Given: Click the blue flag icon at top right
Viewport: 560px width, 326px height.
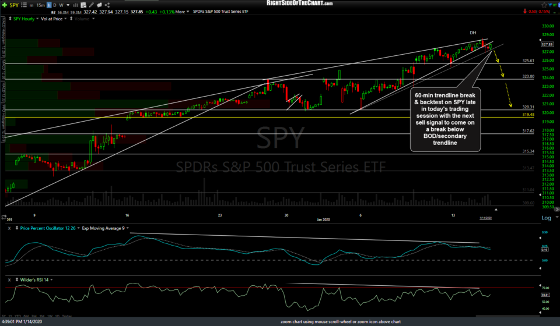Looking at the screenshot, I should 550,5.
